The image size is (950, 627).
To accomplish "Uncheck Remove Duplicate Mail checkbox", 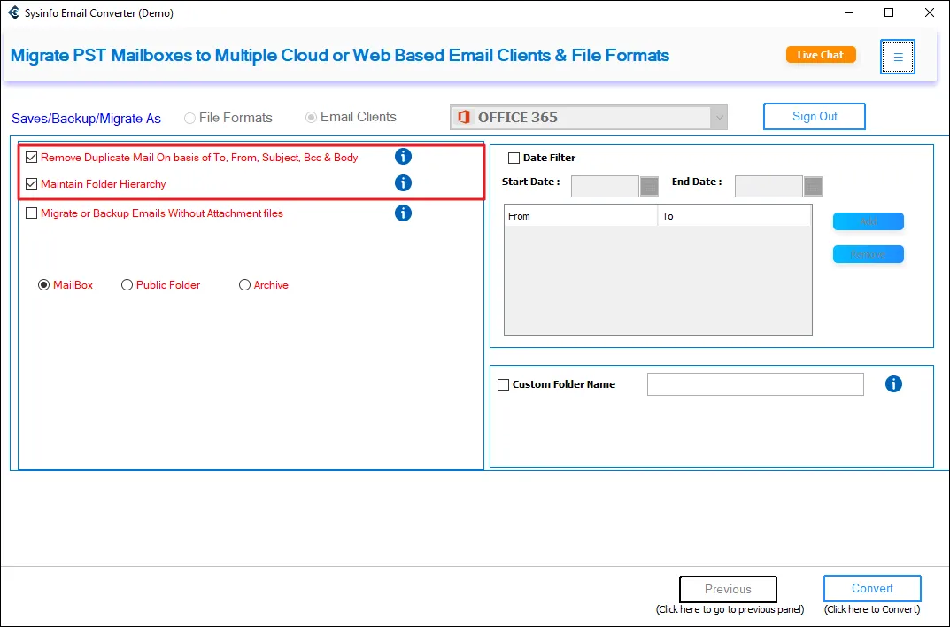I will pyautogui.click(x=32, y=158).
